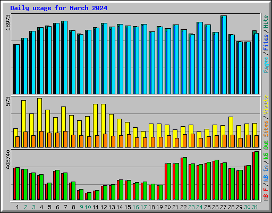The height and width of the screenshot is (213, 272).
Task: Click the orange sites bar for day 23
Action: click(193, 141)
